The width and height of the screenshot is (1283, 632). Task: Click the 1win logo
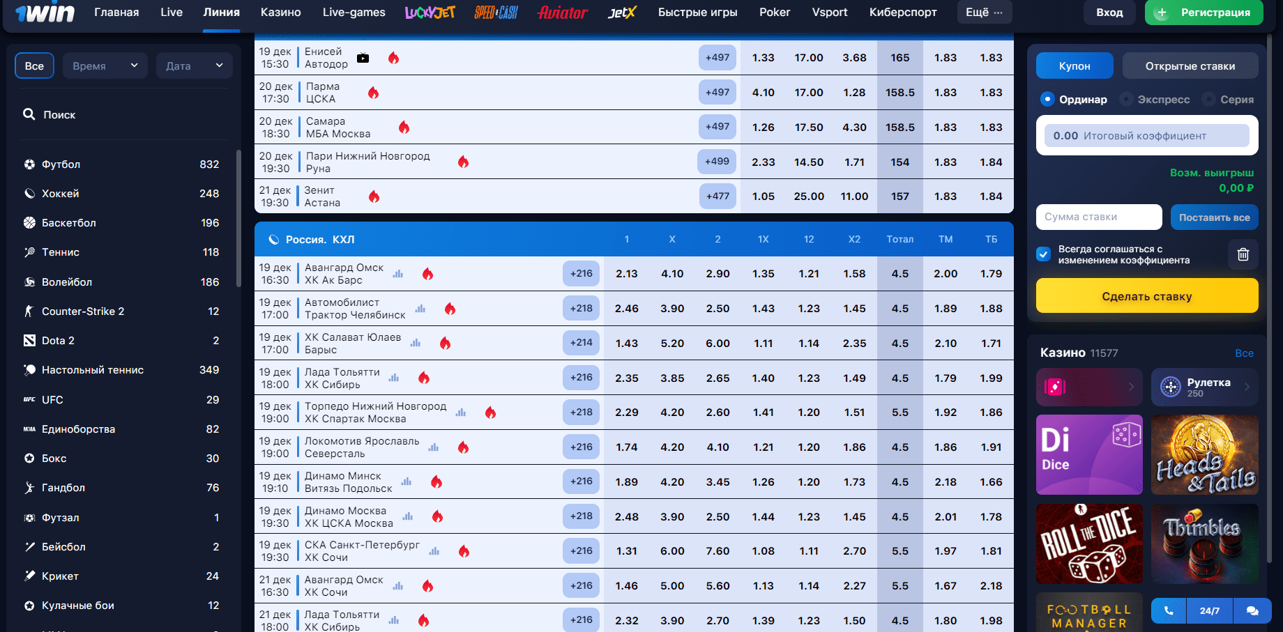[x=45, y=13]
